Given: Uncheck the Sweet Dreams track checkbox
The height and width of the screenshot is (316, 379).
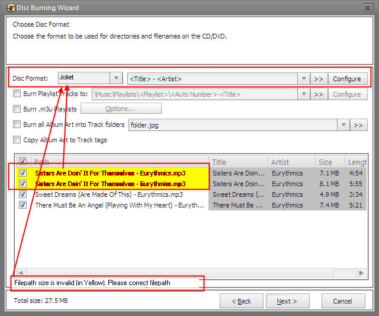Looking at the screenshot, I should coord(23,194).
